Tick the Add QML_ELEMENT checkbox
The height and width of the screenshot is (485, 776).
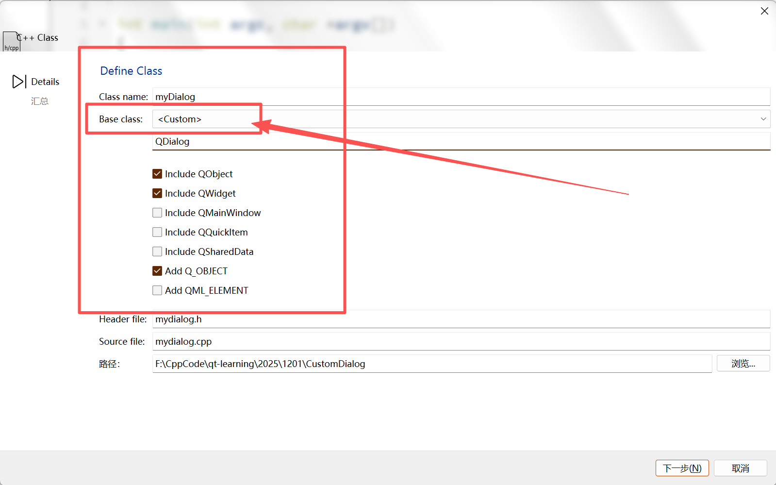tap(157, 290)
